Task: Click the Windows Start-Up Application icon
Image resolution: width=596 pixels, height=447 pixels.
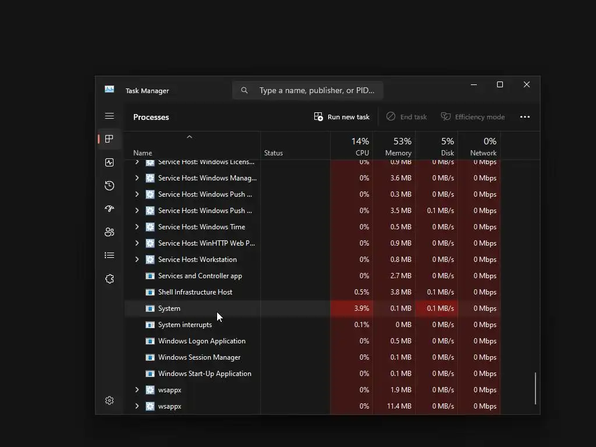Action: tap(150, 374)
